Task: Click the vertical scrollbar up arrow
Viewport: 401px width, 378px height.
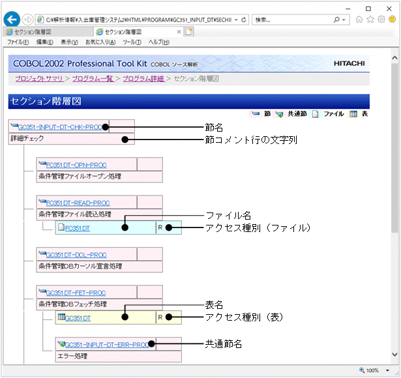Action: click(394, 58)
